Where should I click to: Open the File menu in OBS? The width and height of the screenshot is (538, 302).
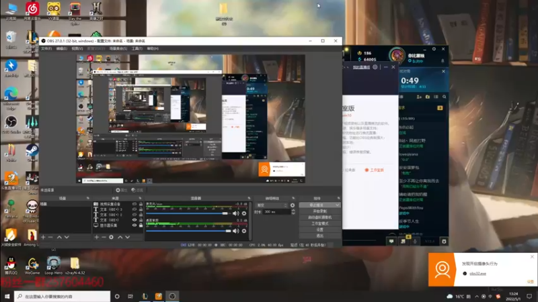pos(46,48)
